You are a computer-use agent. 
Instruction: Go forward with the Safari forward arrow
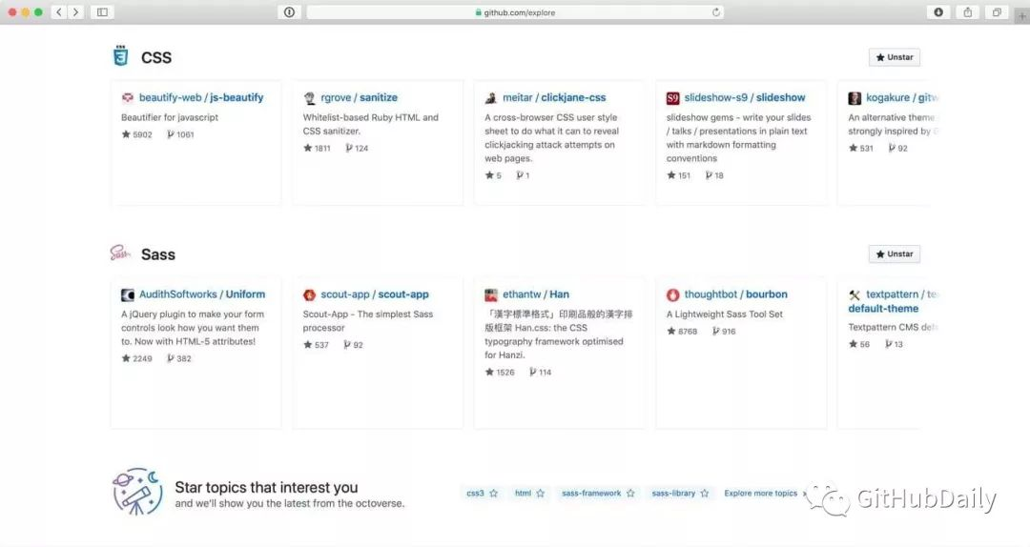[76, 11]
